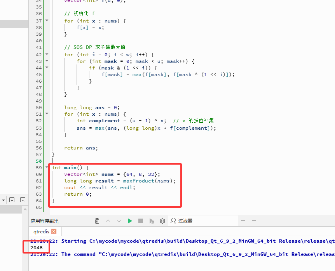Click the "f[x] = x;" statement
Screen dimensions: 335x271
click(91, 28)
